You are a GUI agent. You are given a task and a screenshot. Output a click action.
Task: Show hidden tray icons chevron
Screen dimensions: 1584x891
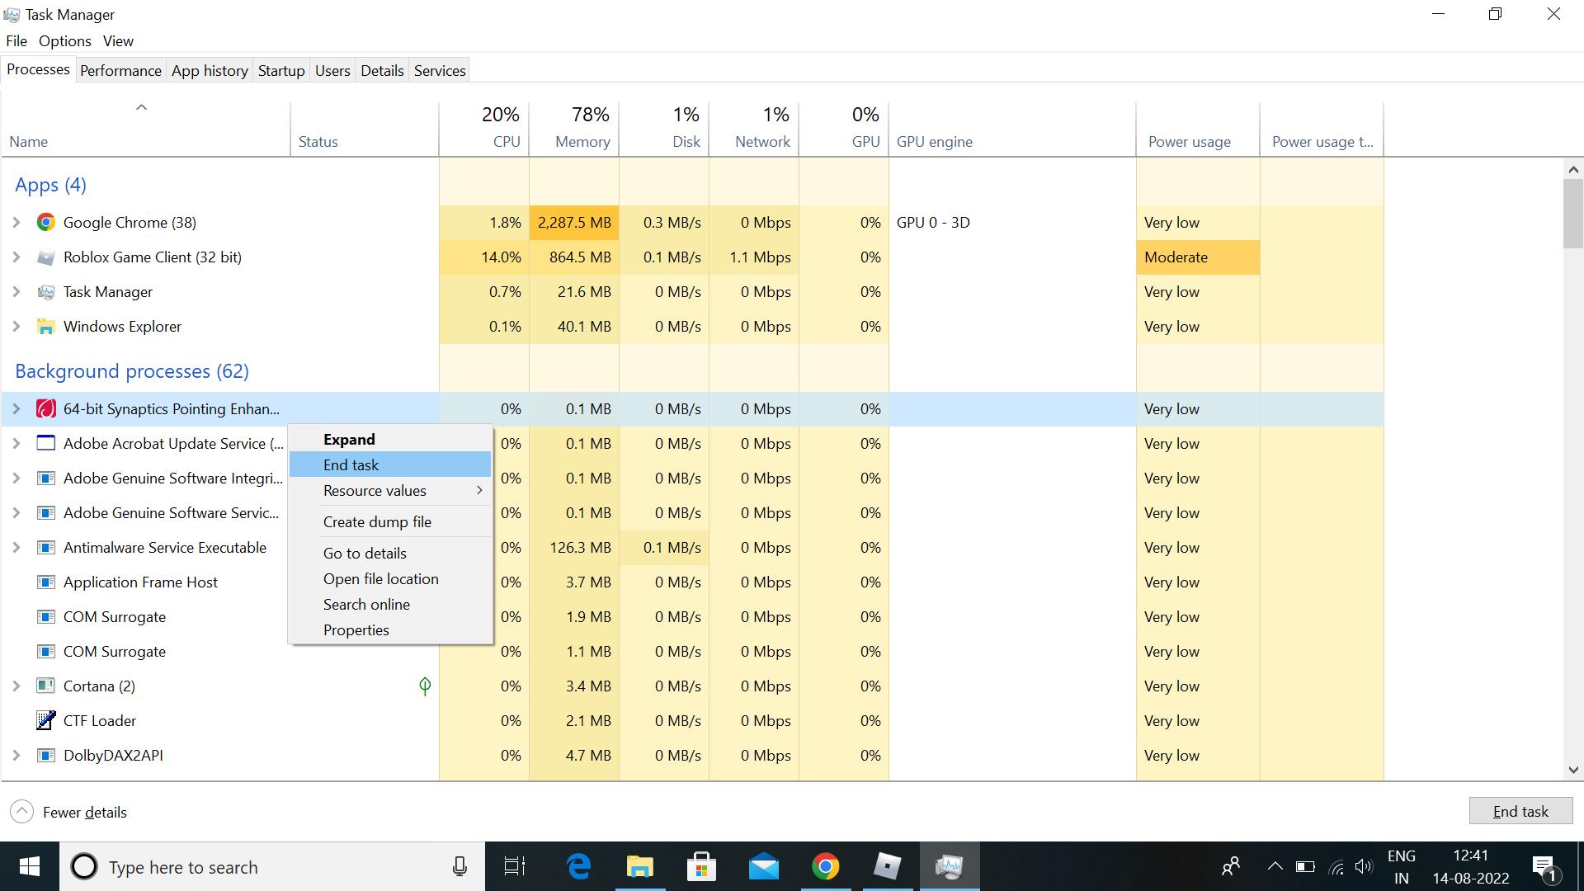1275,866
